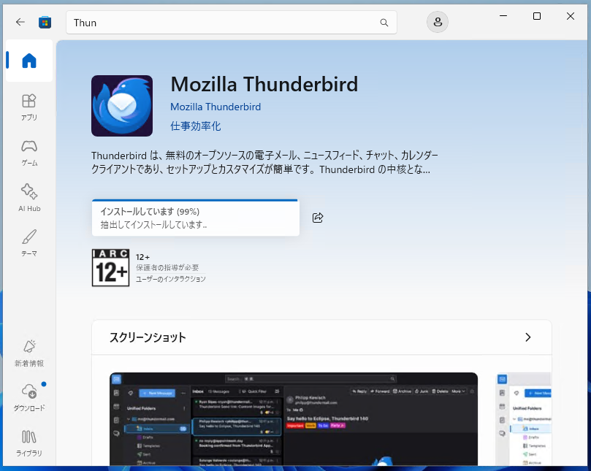Click the IARC 12+ rating badge

(110, 268)
